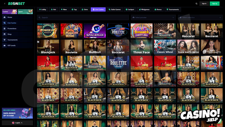Click the Sign in button

(x=204, y=4)
